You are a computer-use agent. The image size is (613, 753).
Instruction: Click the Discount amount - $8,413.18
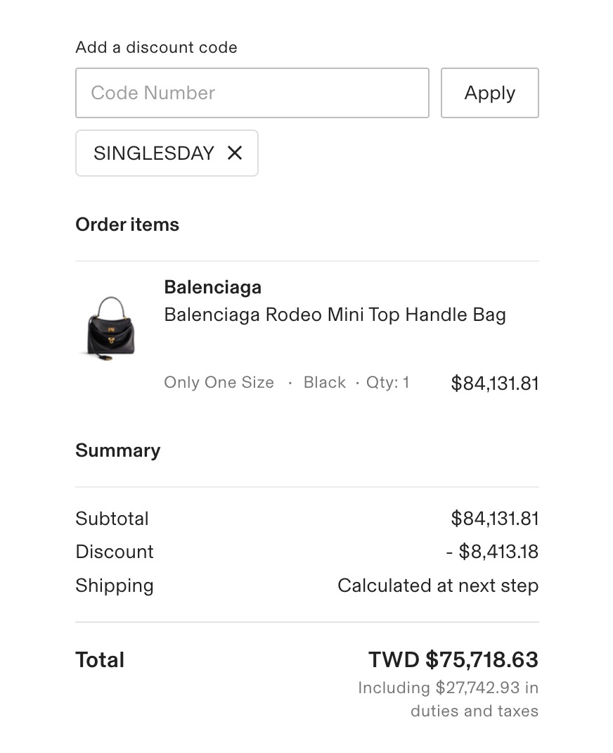(492, 552)
